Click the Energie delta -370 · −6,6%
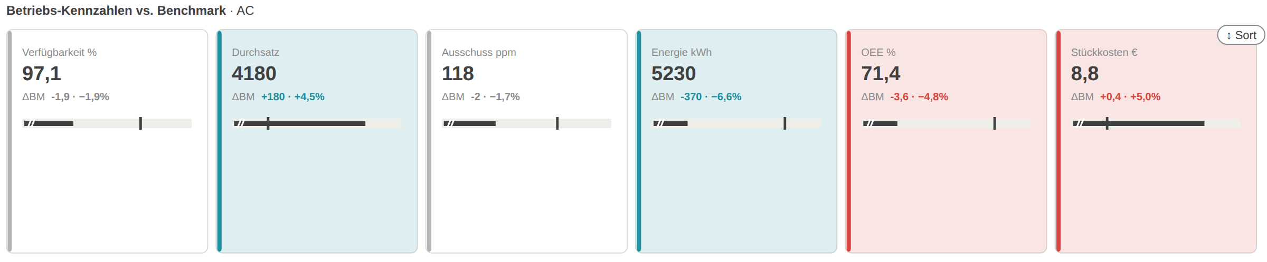 coord(711,96)
